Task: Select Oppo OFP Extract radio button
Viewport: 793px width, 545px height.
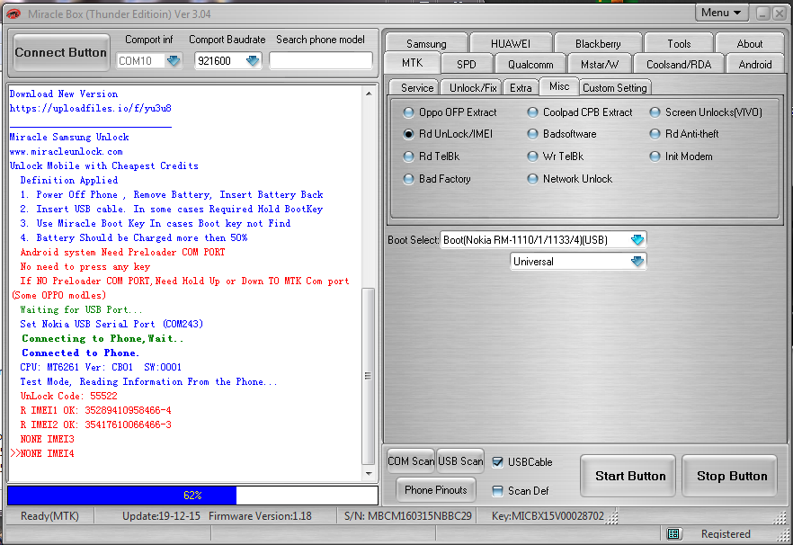Action: (408, 112)
